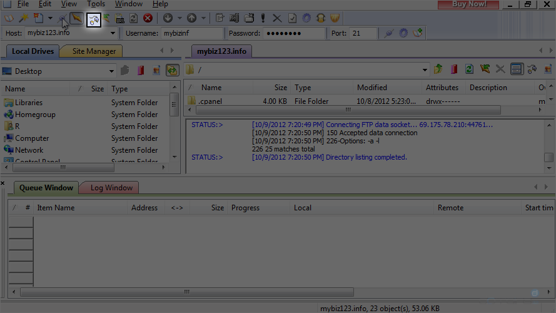This screenshot has width=556, height=313.
Task: Click the red Stop transfer icon
Action: click(148, 19)
